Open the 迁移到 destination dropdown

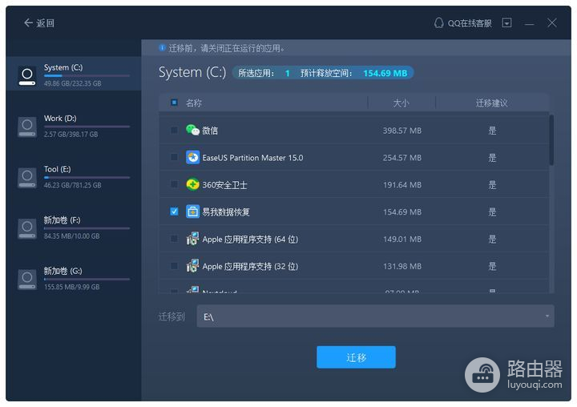[376, 316]
